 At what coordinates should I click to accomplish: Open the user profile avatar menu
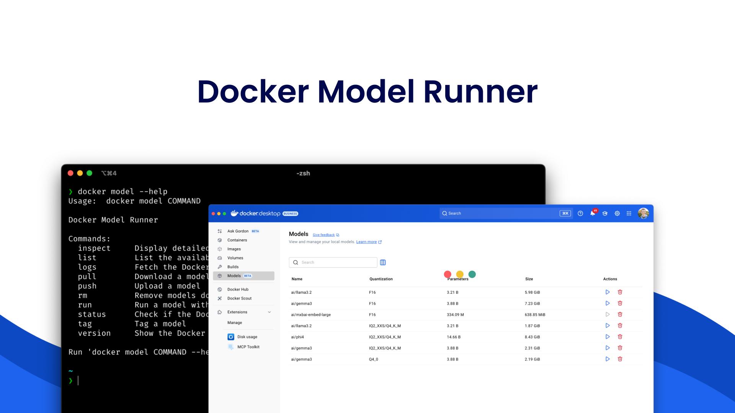coord(644,213)
